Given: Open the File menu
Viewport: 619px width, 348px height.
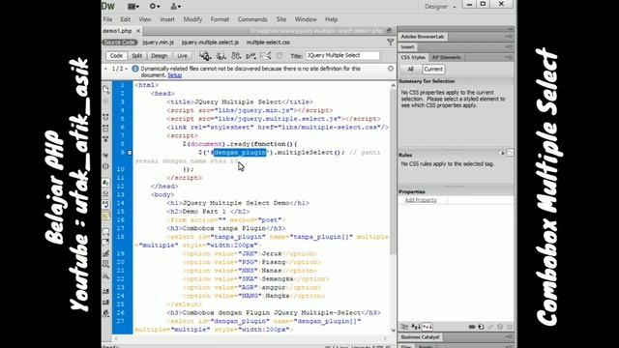Looking at the screenshot, I should 107,19.
